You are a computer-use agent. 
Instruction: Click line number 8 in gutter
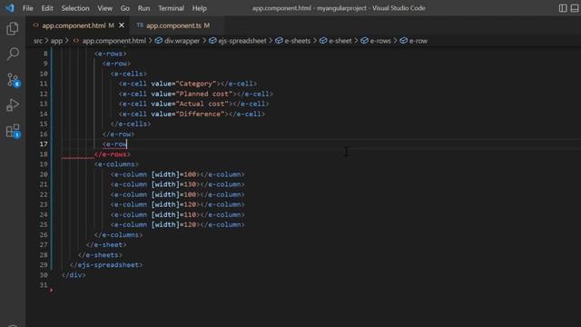pos(45,54)
